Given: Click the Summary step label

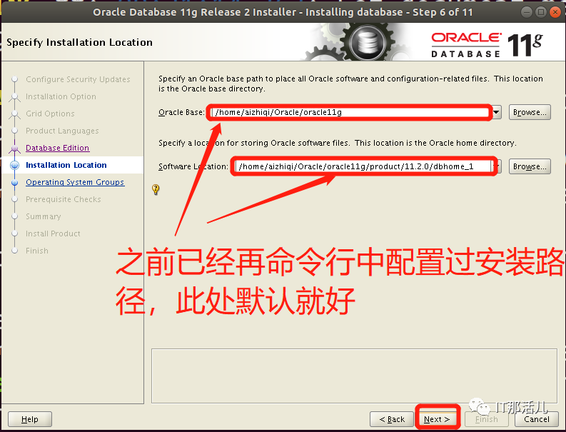Looking at the screenshot, I should pos(44,216).
